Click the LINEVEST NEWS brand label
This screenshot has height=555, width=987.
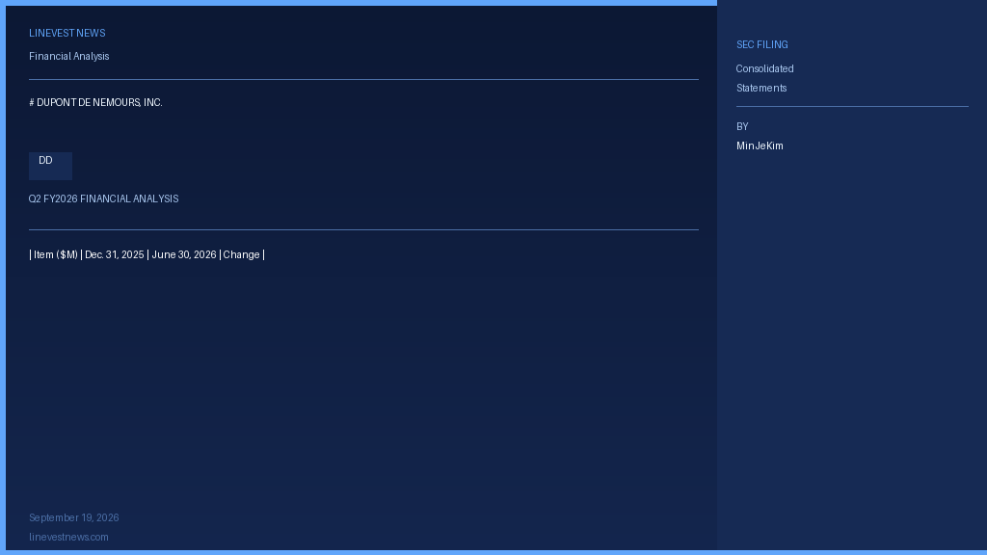pos(67,34)
